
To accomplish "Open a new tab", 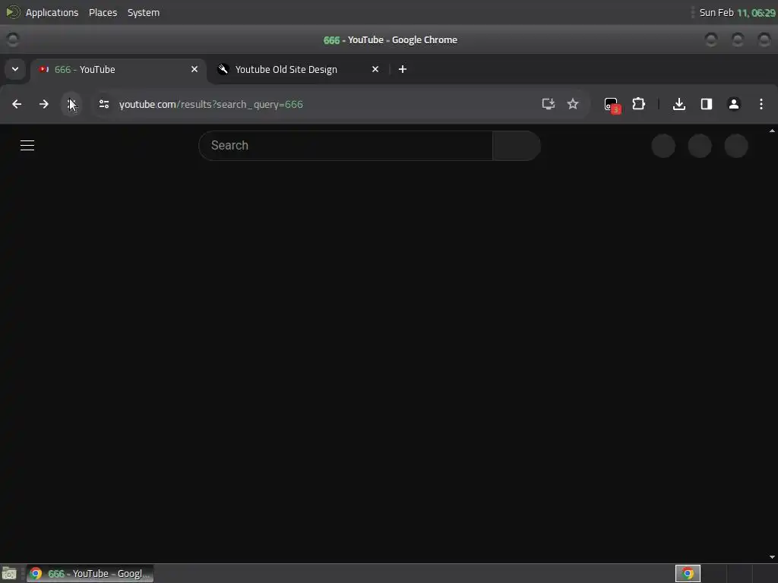I will pyautogui.click(x=403, y=69).
